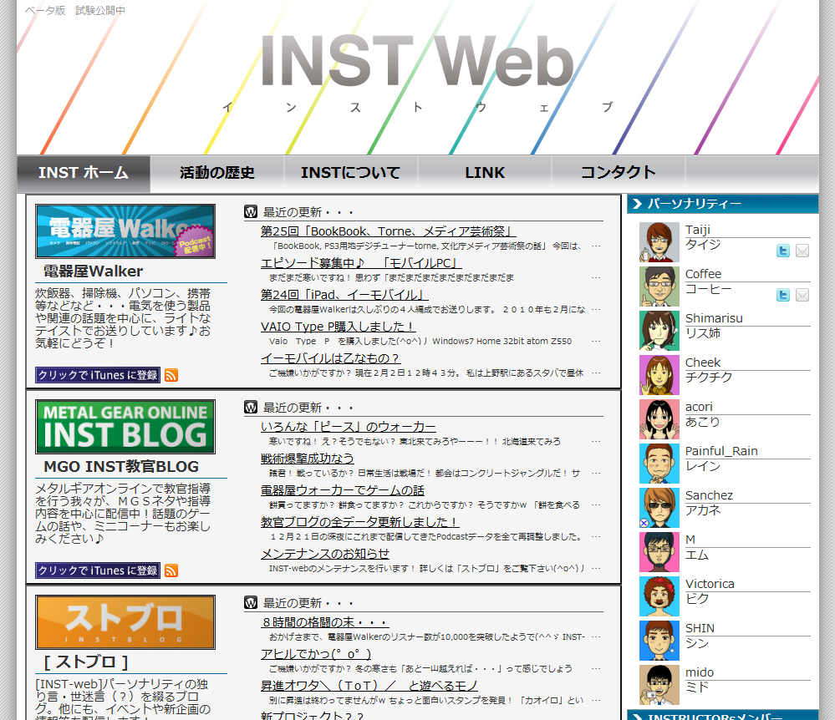Viewport: 835px width, 720px height.
Task: Click iTunes subscribe button under MGO INST教官BLOG
Action: (98, 570)
